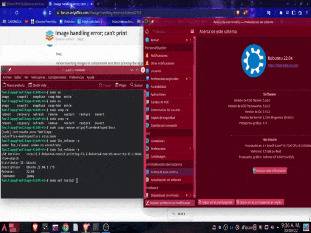
Task: Click Nueva pestaña in Konsole toolbar
Action: coord(14,85)
